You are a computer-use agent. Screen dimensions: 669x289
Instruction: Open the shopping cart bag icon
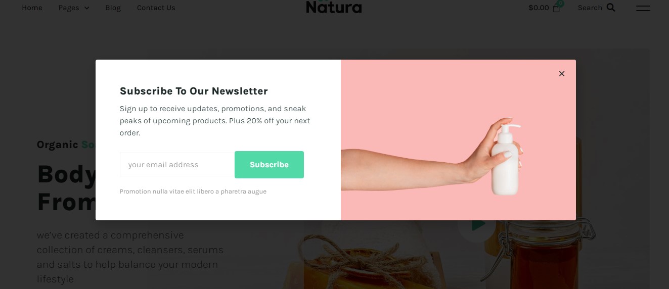556,8
